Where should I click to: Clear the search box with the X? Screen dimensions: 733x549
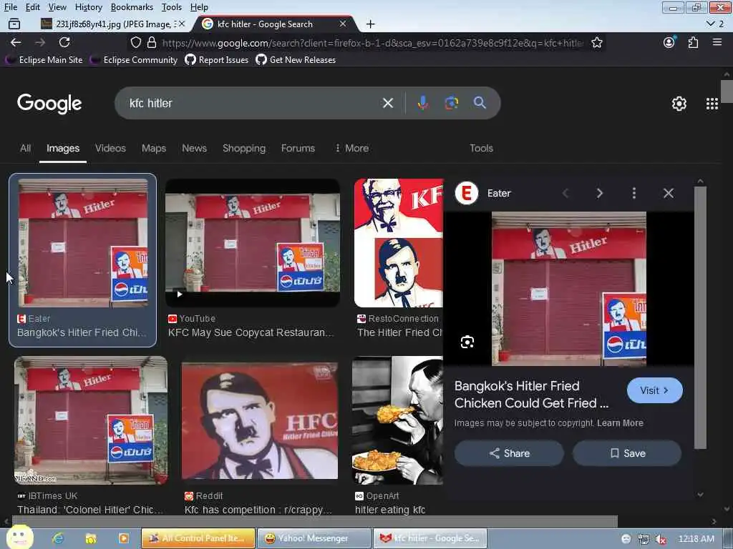tap(387, 103)
